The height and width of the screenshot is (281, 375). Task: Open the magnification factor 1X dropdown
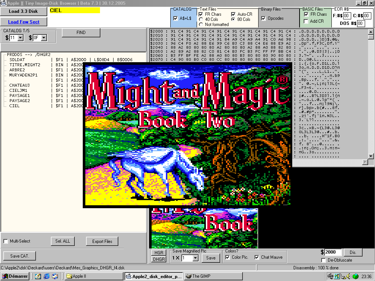(196, 258)
